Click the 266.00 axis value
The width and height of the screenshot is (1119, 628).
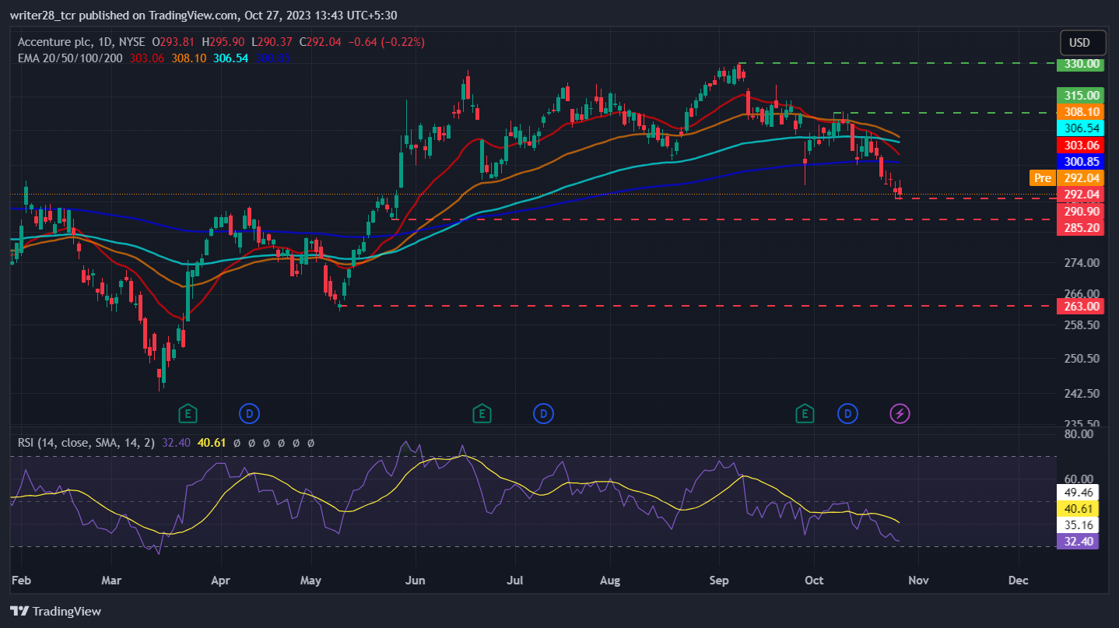[x=1080, y=293]
